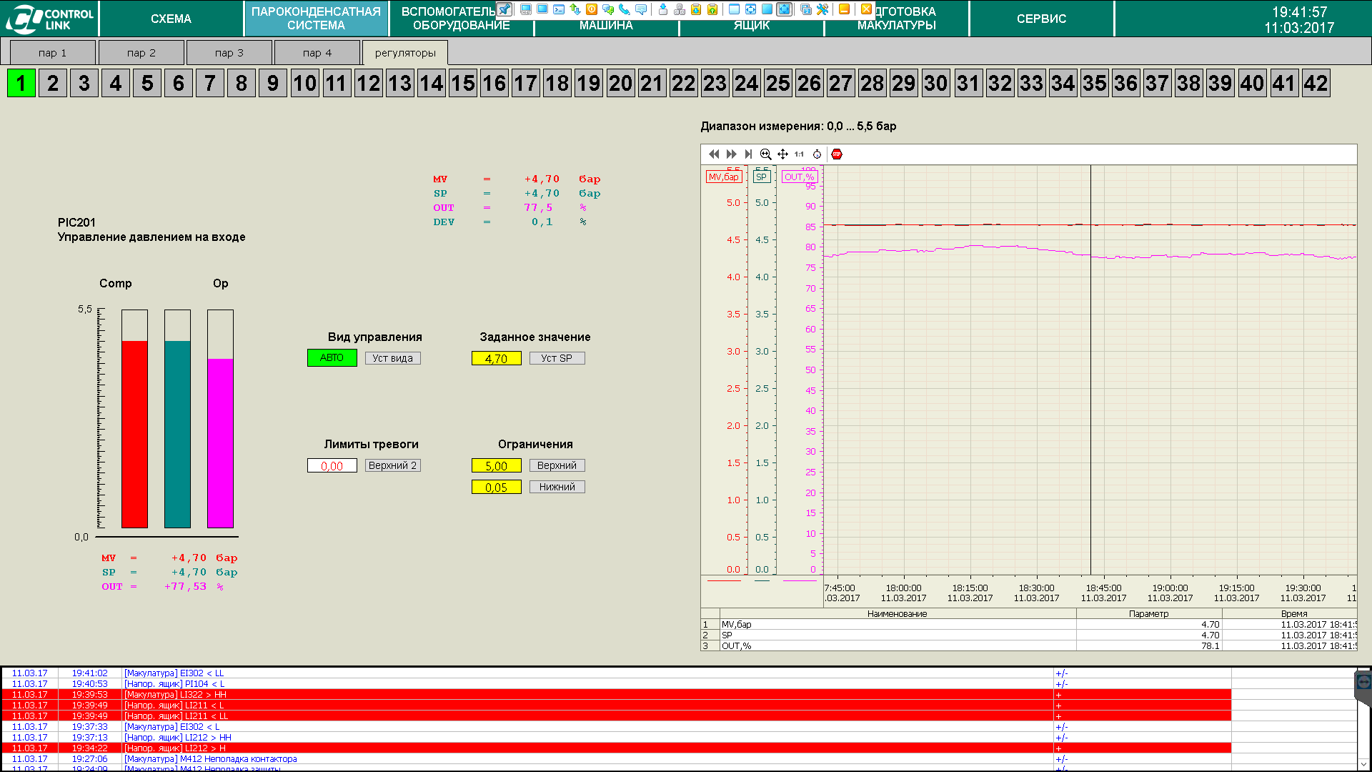Screen dimensions: 1372x772
Task: Click the vertical cursor line on the trend
Action: (x=1090, y=370)
